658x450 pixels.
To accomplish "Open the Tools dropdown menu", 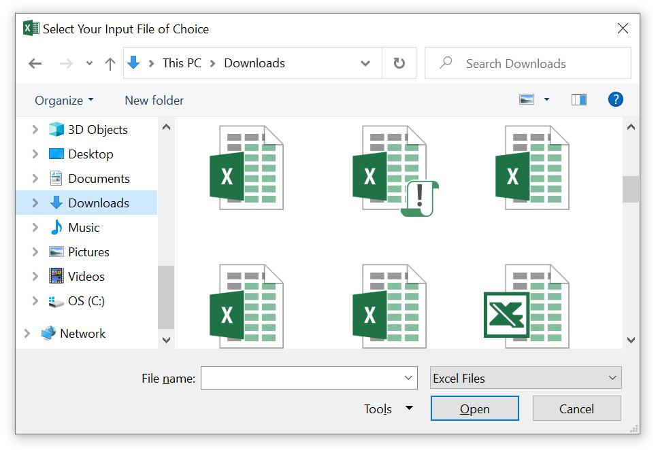I will (x=388, y=409).
